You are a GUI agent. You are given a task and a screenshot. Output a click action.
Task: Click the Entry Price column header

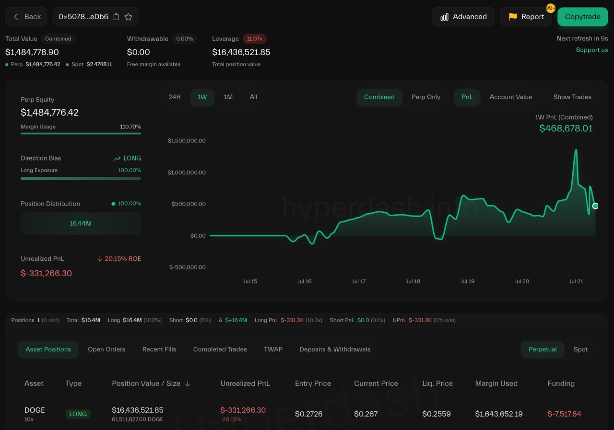313,384
